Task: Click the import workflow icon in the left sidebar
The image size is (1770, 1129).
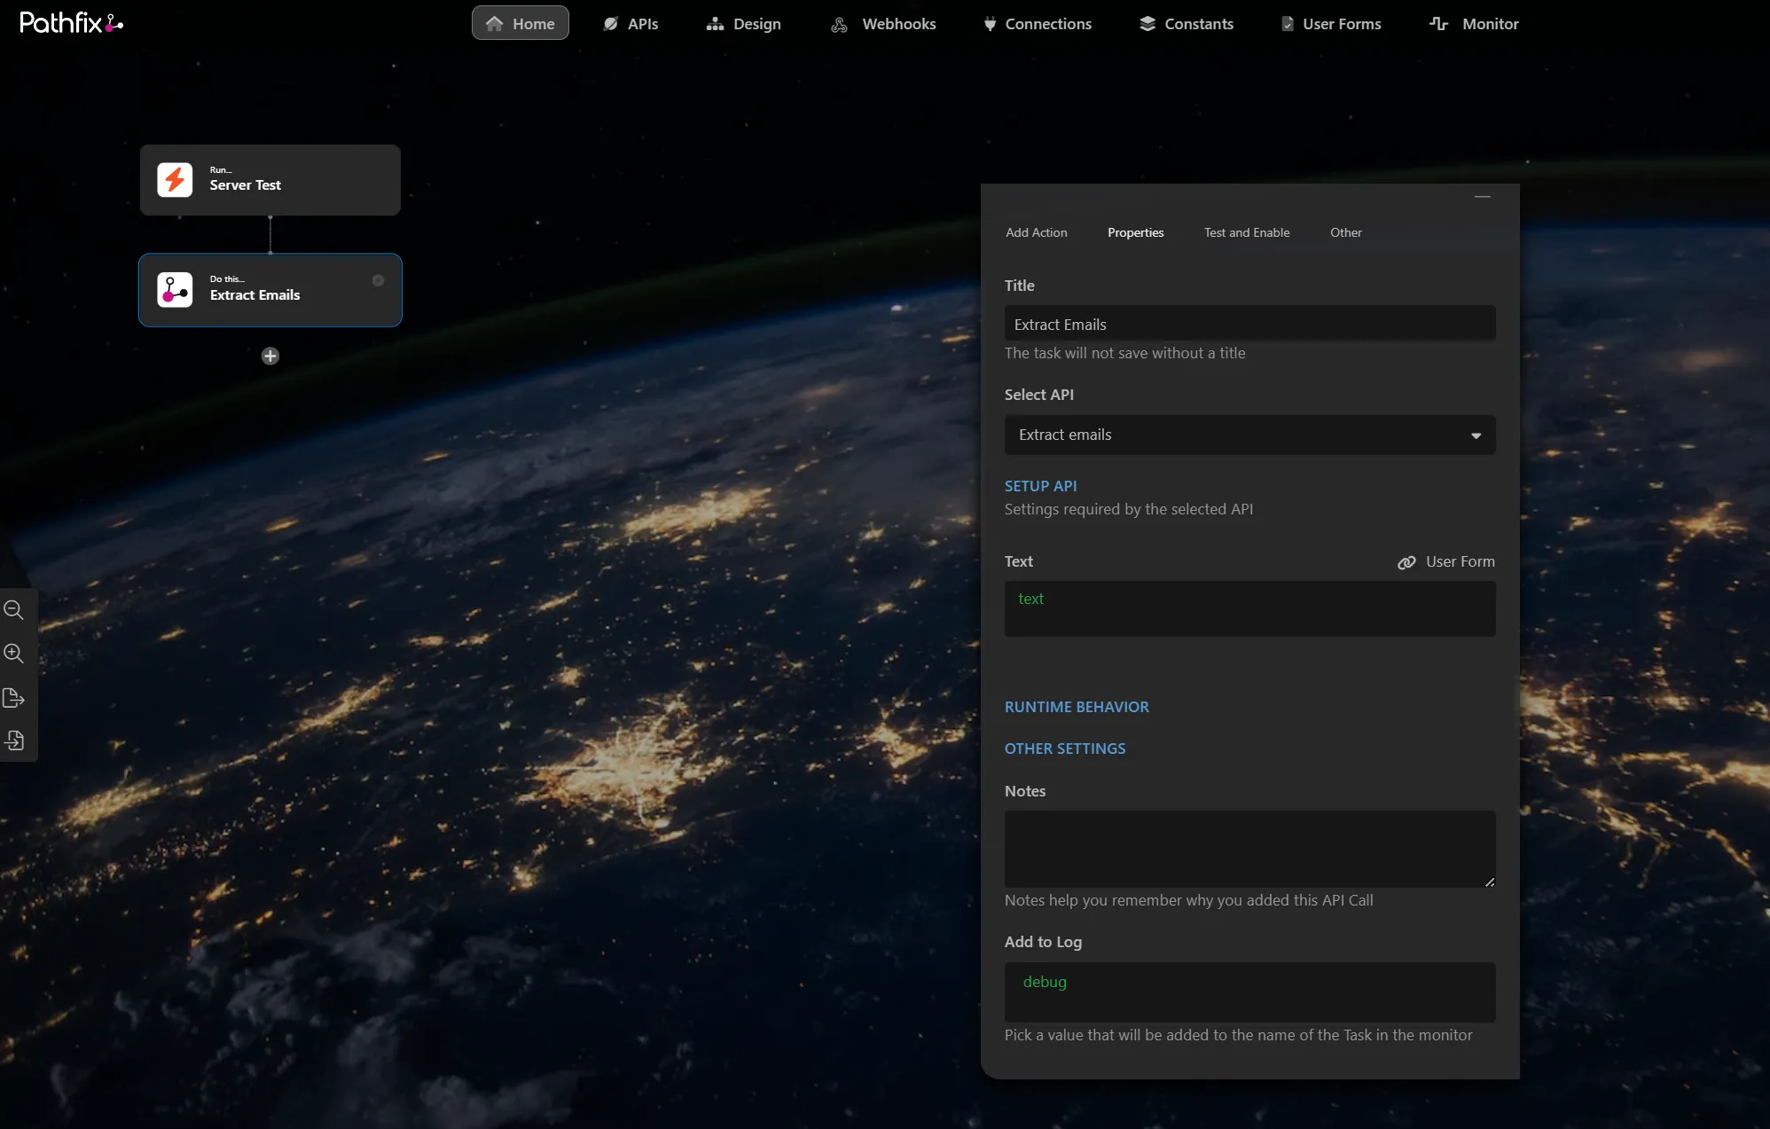Action: coord(13,741)
